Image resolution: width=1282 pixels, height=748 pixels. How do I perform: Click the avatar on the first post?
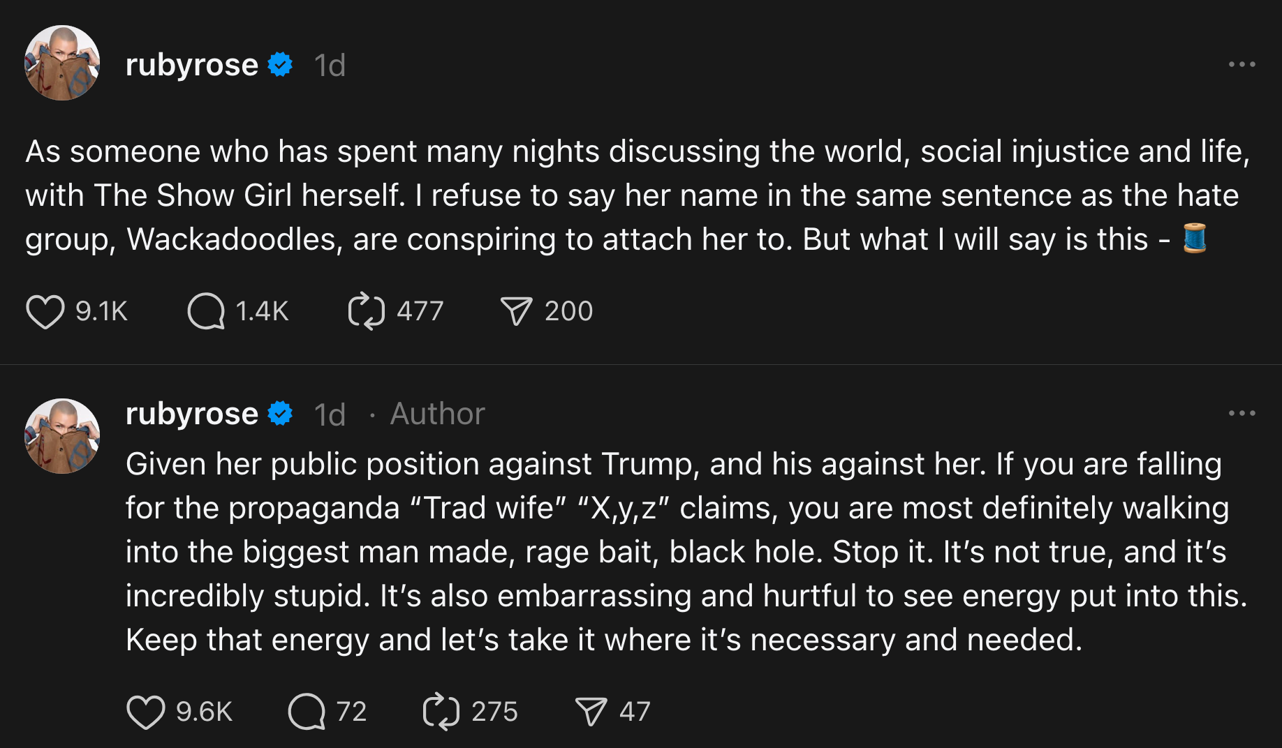click(62, 63)
